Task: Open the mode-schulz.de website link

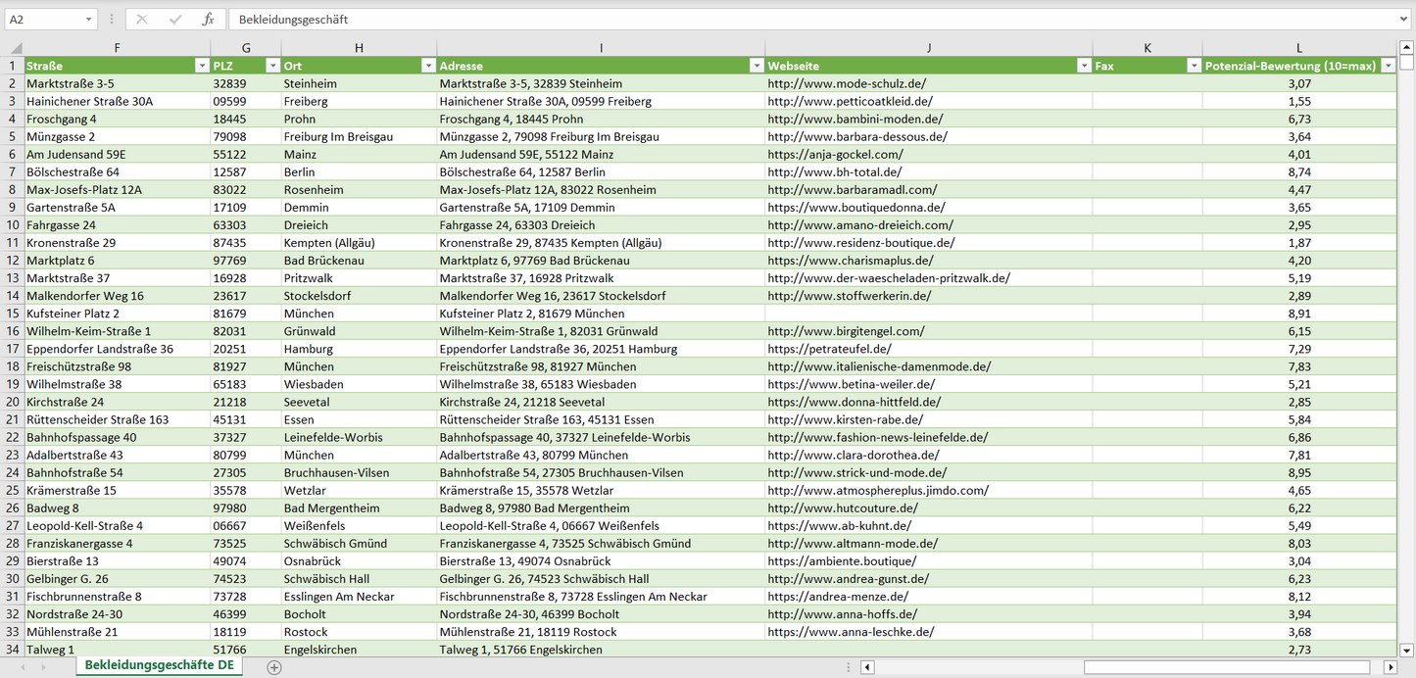Action: coord(846,84)
